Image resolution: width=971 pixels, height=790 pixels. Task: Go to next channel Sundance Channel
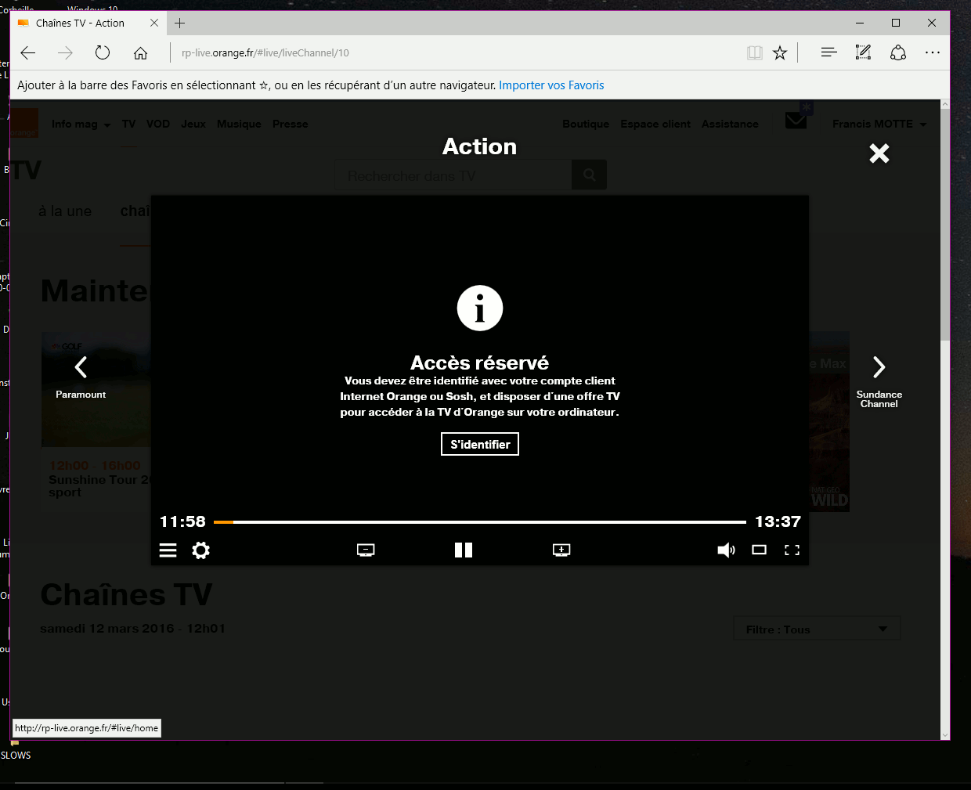pyautogui.click(x=879, y=381)
